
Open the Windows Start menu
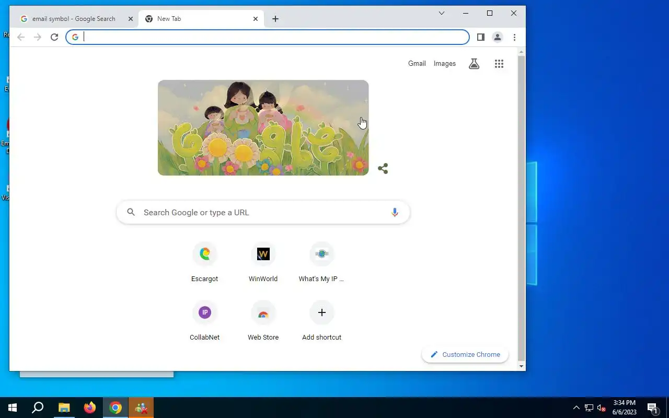13,408
